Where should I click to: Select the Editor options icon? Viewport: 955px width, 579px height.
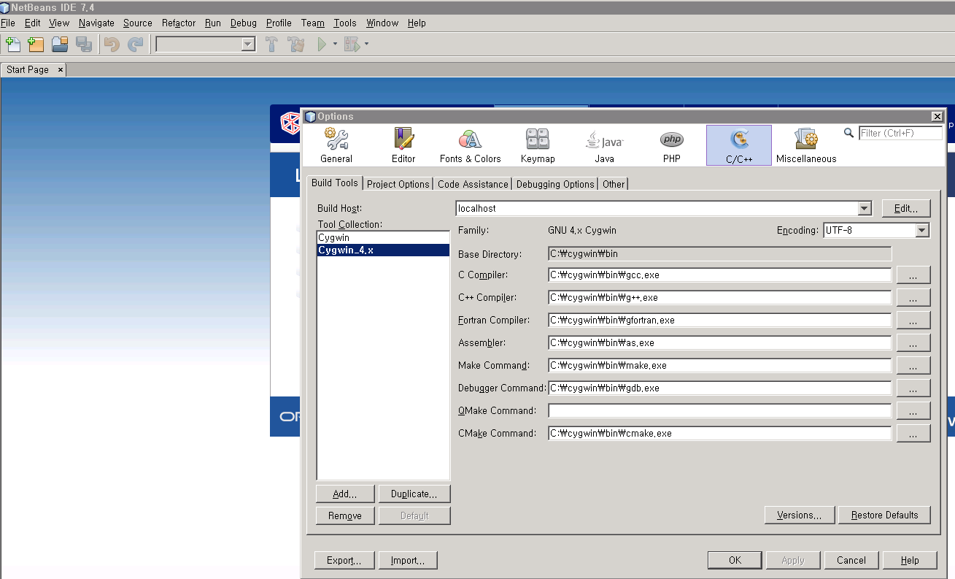403,145
